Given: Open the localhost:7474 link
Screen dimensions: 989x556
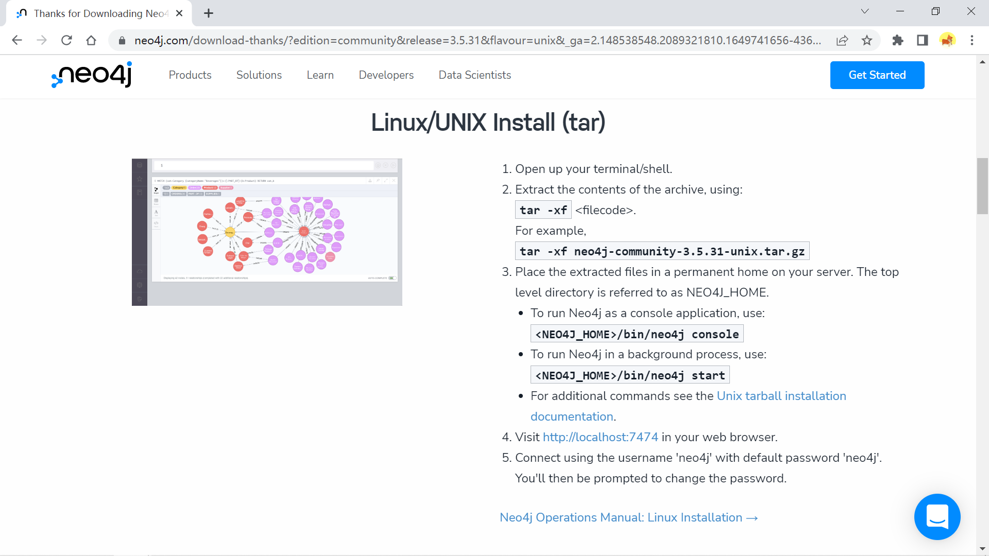Looking at the screenshot, I should click(600, 437).
